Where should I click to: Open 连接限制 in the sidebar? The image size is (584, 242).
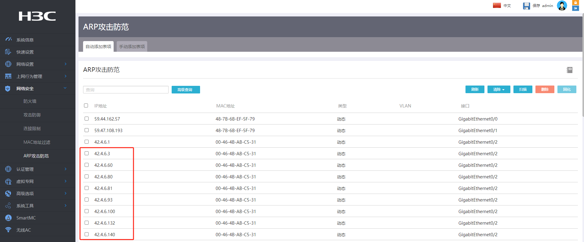(x=32, y=128)
